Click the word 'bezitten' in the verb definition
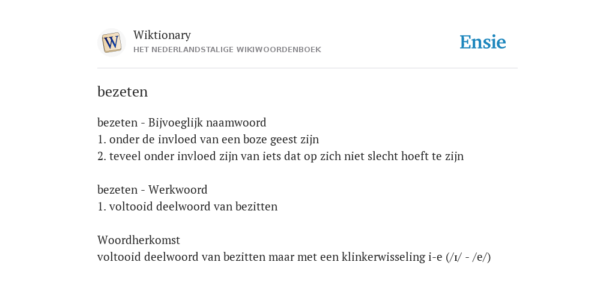The width and height of the screenshot is (615, 307). click(x=256, y=206)
